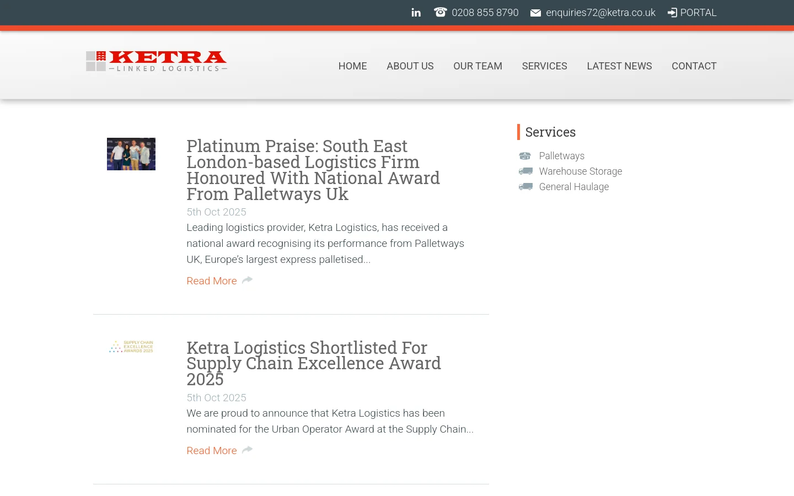Open the Platinum Praise award article headline
Screen dimensions: 794x496
[313, 170]
